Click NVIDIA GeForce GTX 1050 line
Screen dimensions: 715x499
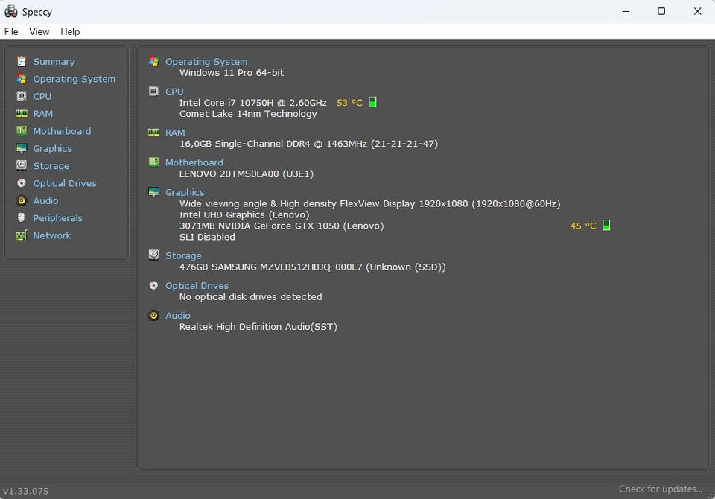282,226
